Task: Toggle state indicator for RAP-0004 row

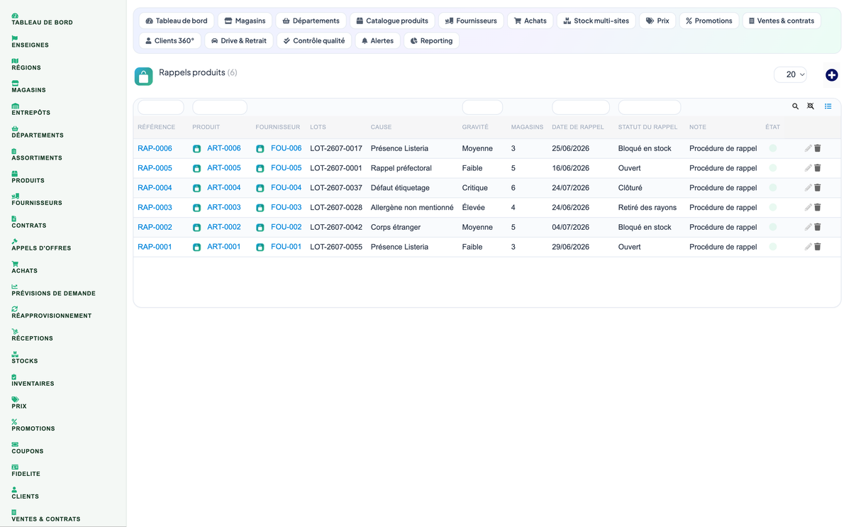Action: tap(773, 188)
